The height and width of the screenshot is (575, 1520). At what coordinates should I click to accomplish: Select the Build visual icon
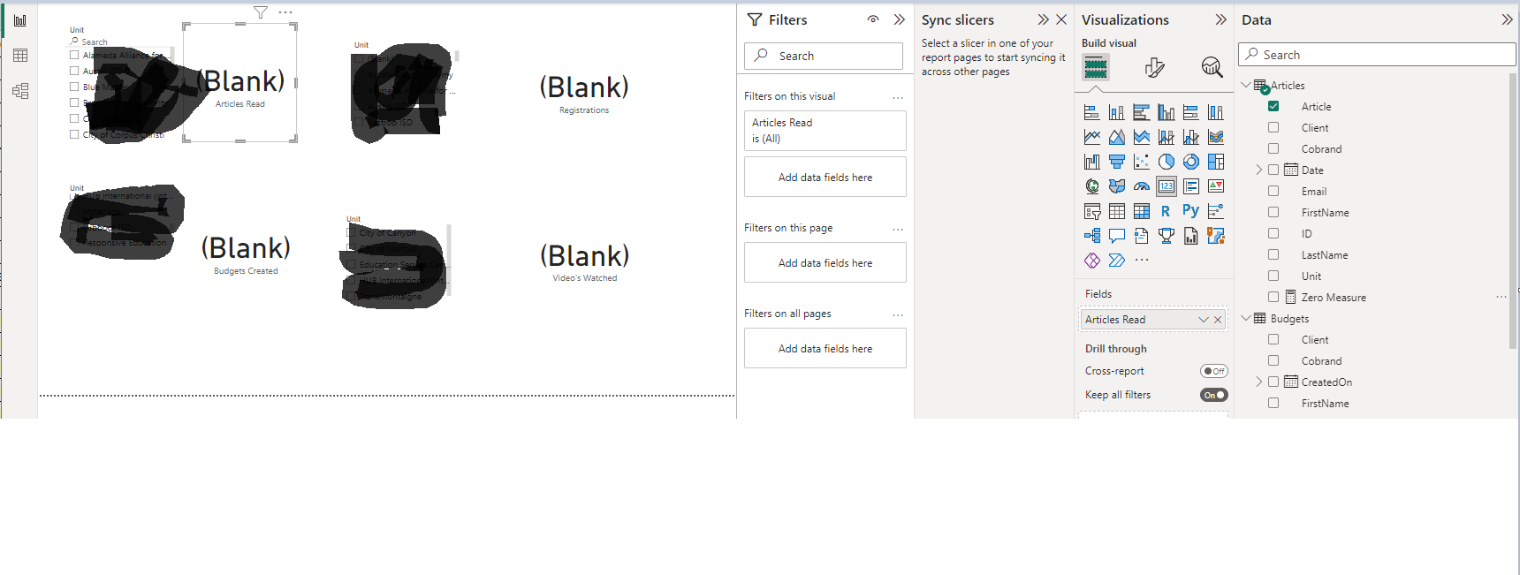1096,67
